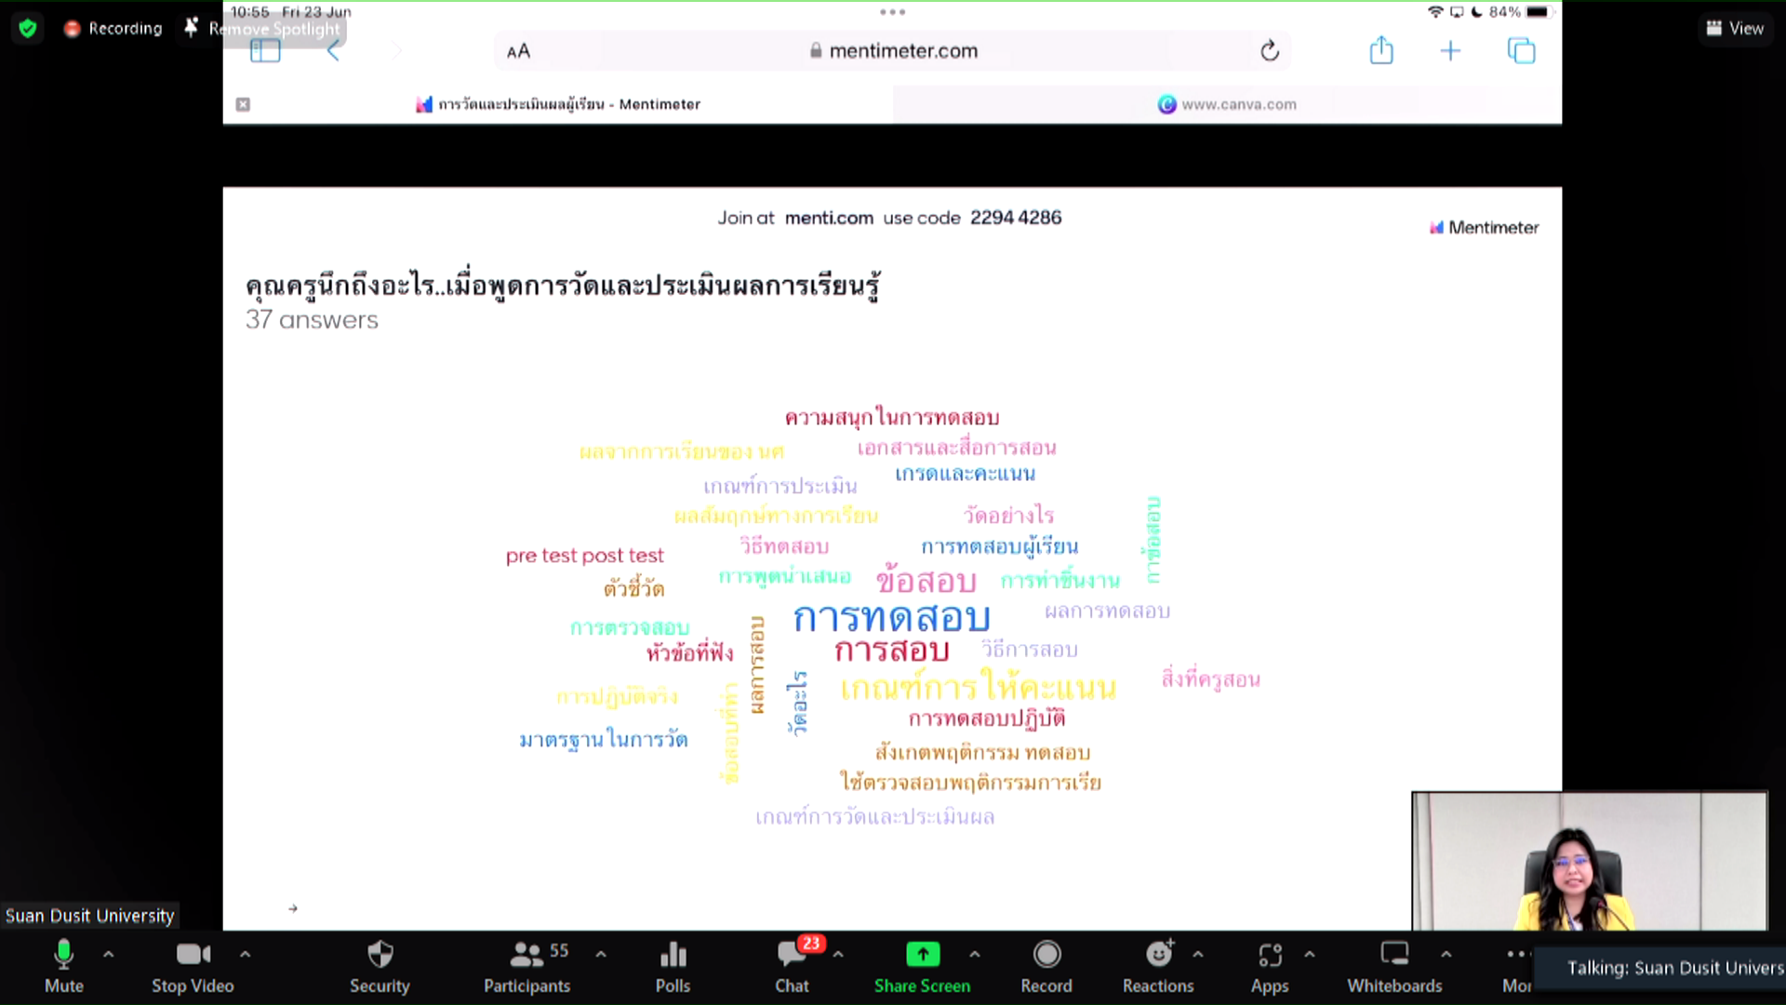Click '37 answers' count text
Screen dimensions: 1786x1005
[x=312, y=320]
